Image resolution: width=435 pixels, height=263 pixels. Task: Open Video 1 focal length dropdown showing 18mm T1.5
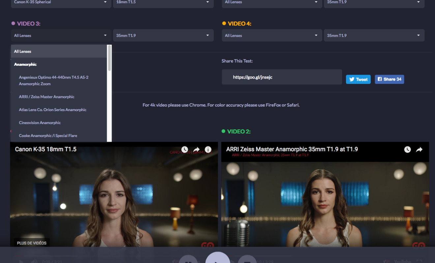(x=163, y=3)
